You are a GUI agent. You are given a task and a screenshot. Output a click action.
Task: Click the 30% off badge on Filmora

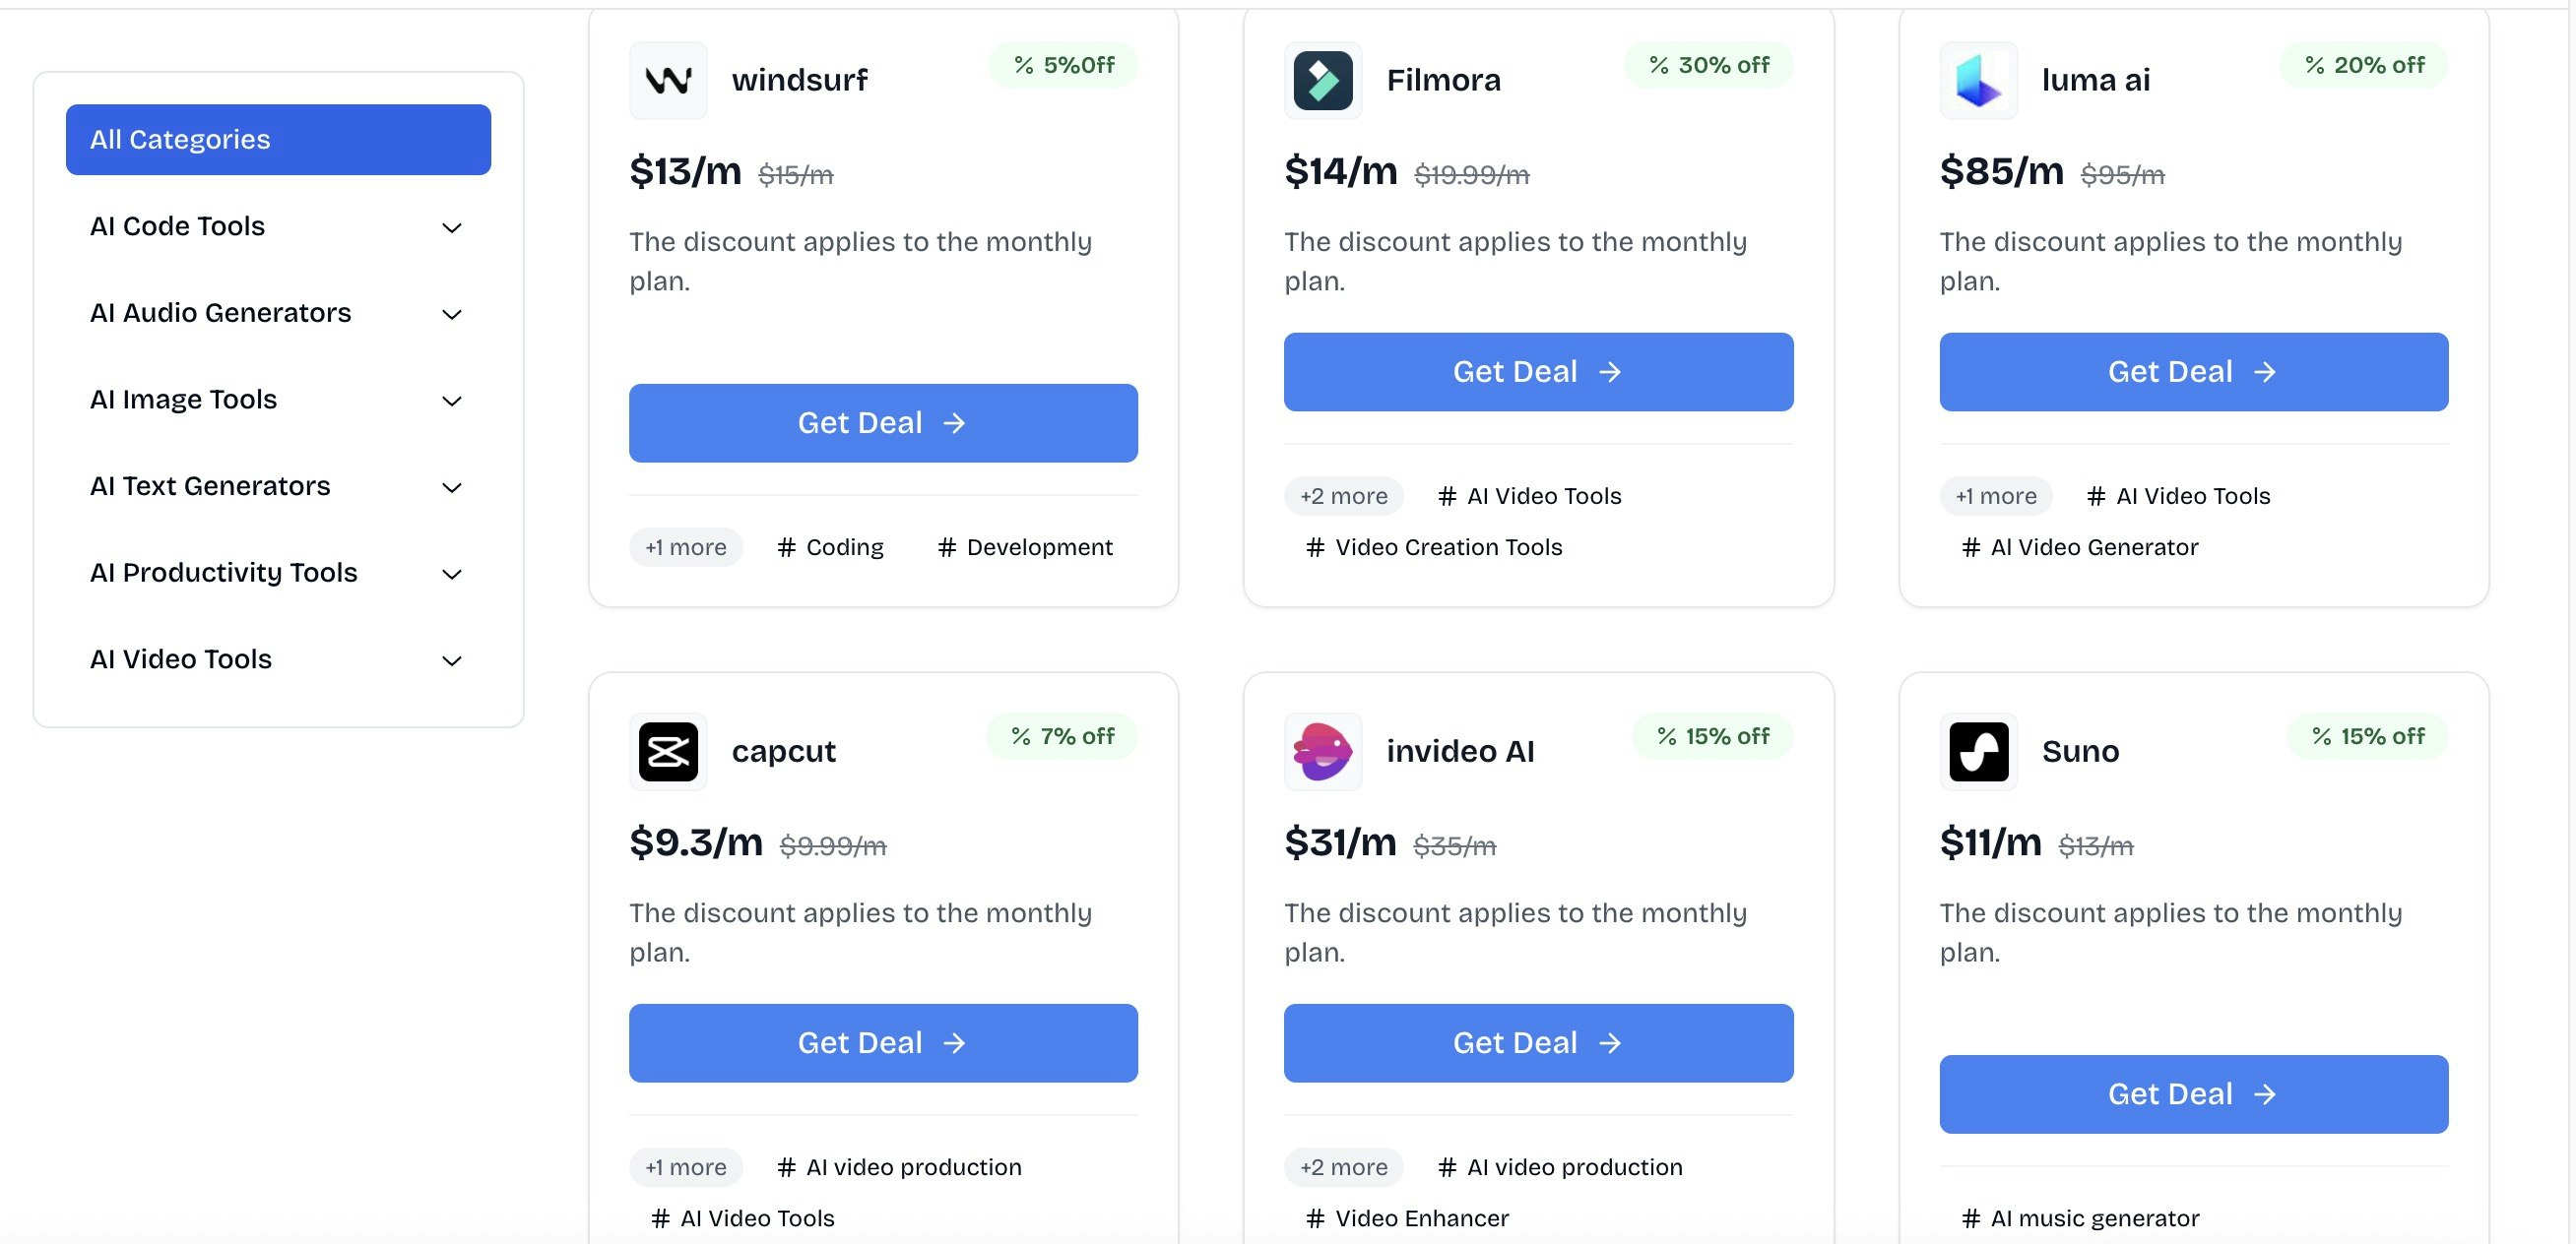[1709, 65]
